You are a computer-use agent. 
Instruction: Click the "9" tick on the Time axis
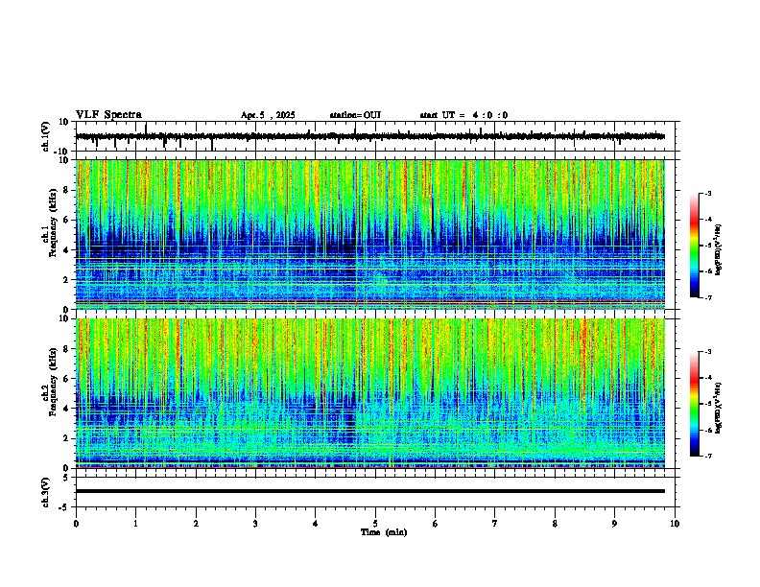(614, 524)
